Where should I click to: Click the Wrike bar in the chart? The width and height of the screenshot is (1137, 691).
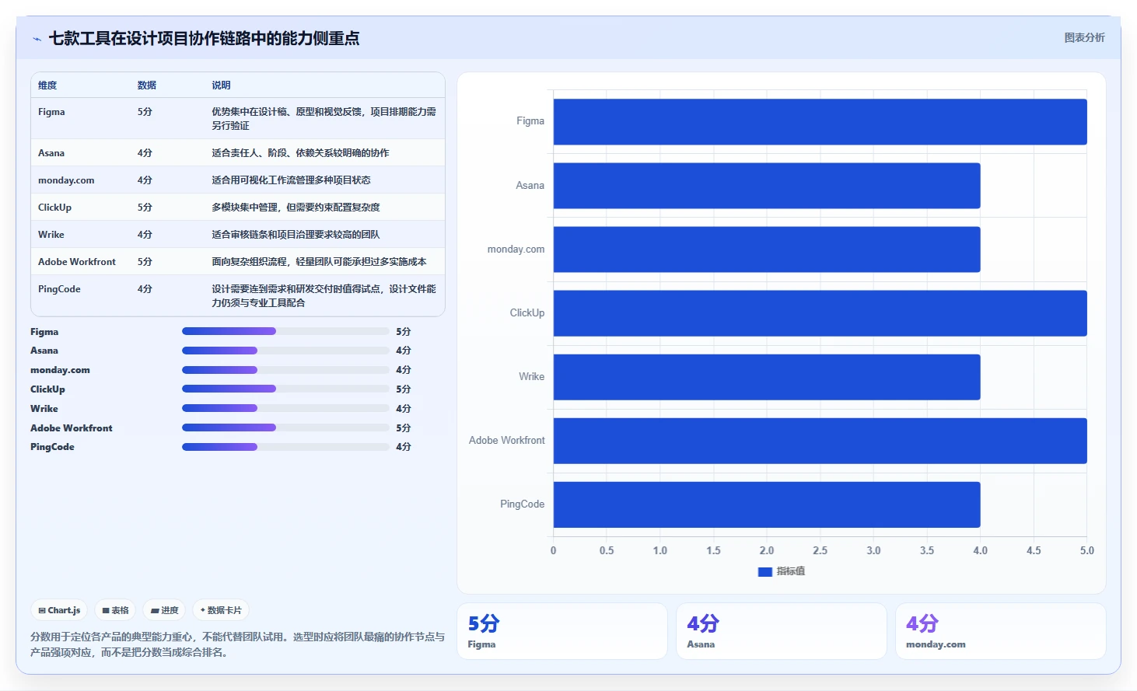pos(767,377)
